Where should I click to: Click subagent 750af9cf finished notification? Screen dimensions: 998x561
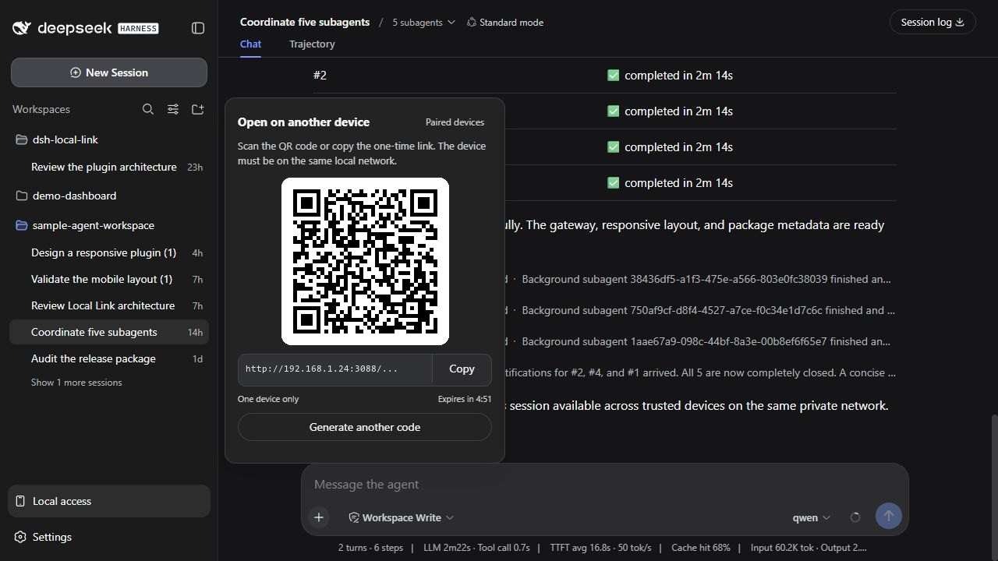(708, 310)
